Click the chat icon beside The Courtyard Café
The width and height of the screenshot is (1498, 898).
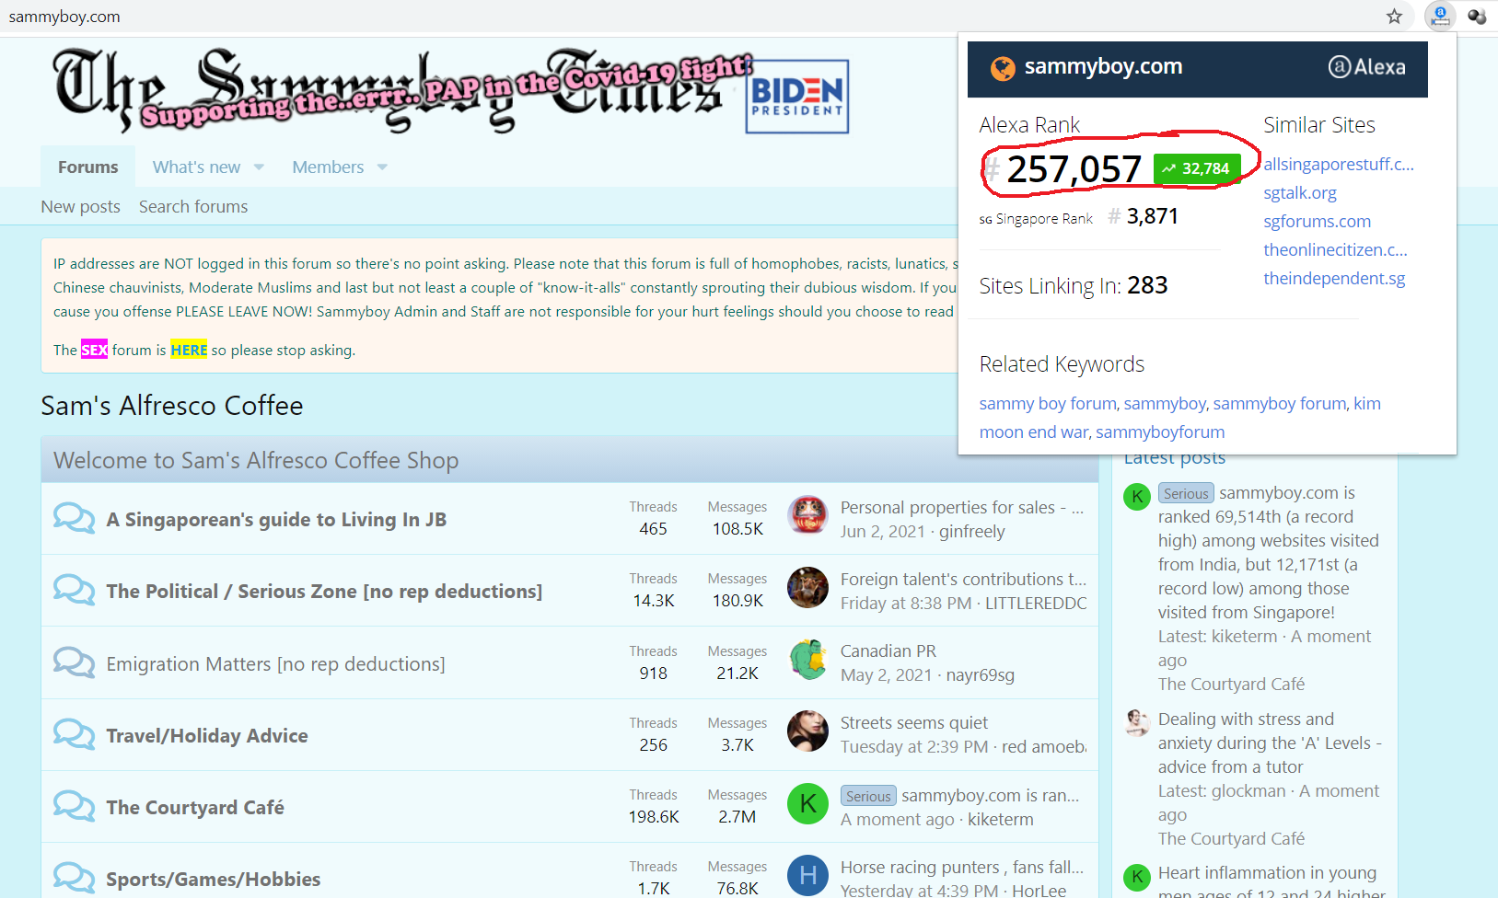tap(74, 806)
